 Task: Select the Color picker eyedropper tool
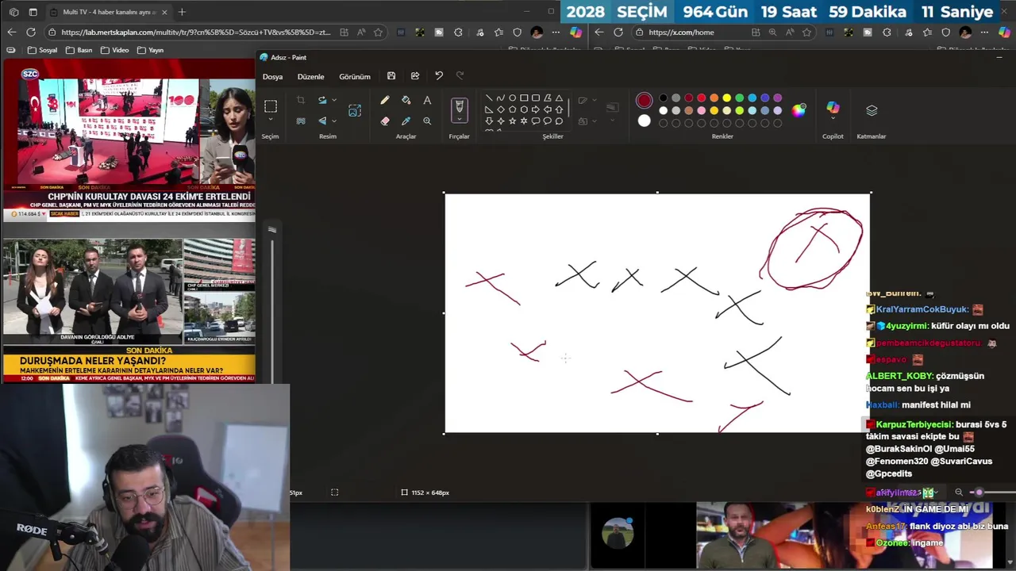406,121
